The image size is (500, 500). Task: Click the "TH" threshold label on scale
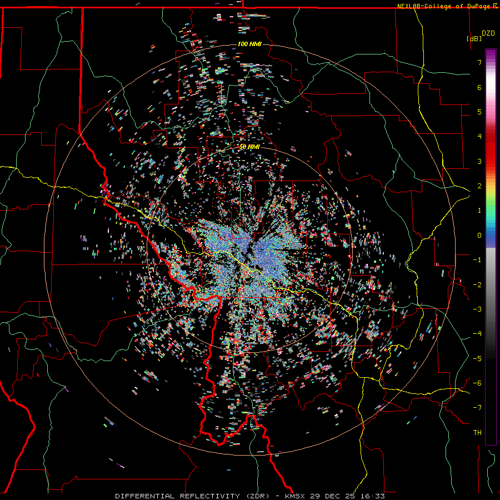[x=477, y=433]
